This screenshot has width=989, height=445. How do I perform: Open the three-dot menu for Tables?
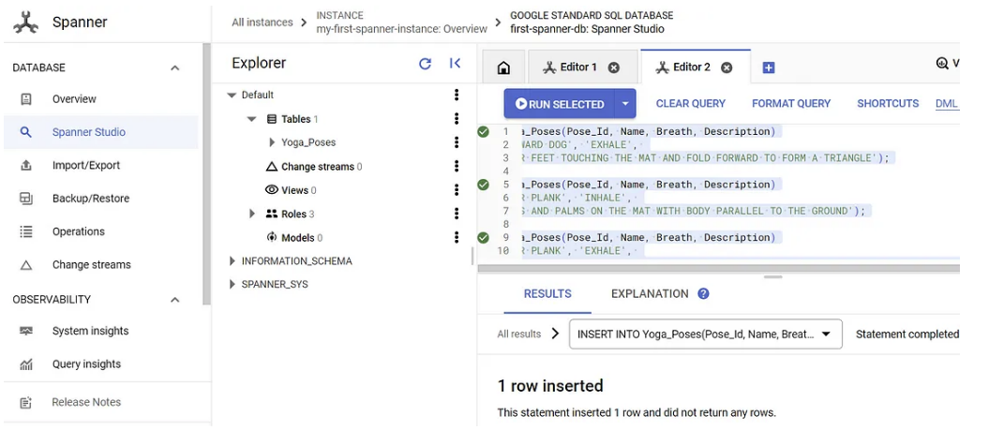click(457, 119)
